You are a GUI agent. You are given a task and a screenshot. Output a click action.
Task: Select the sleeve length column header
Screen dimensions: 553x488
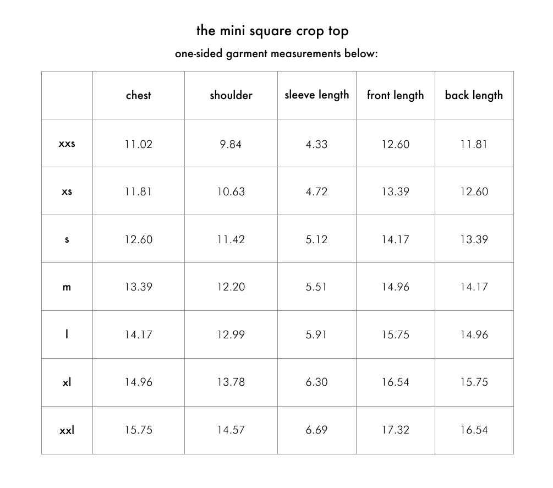tap(316, 95)
